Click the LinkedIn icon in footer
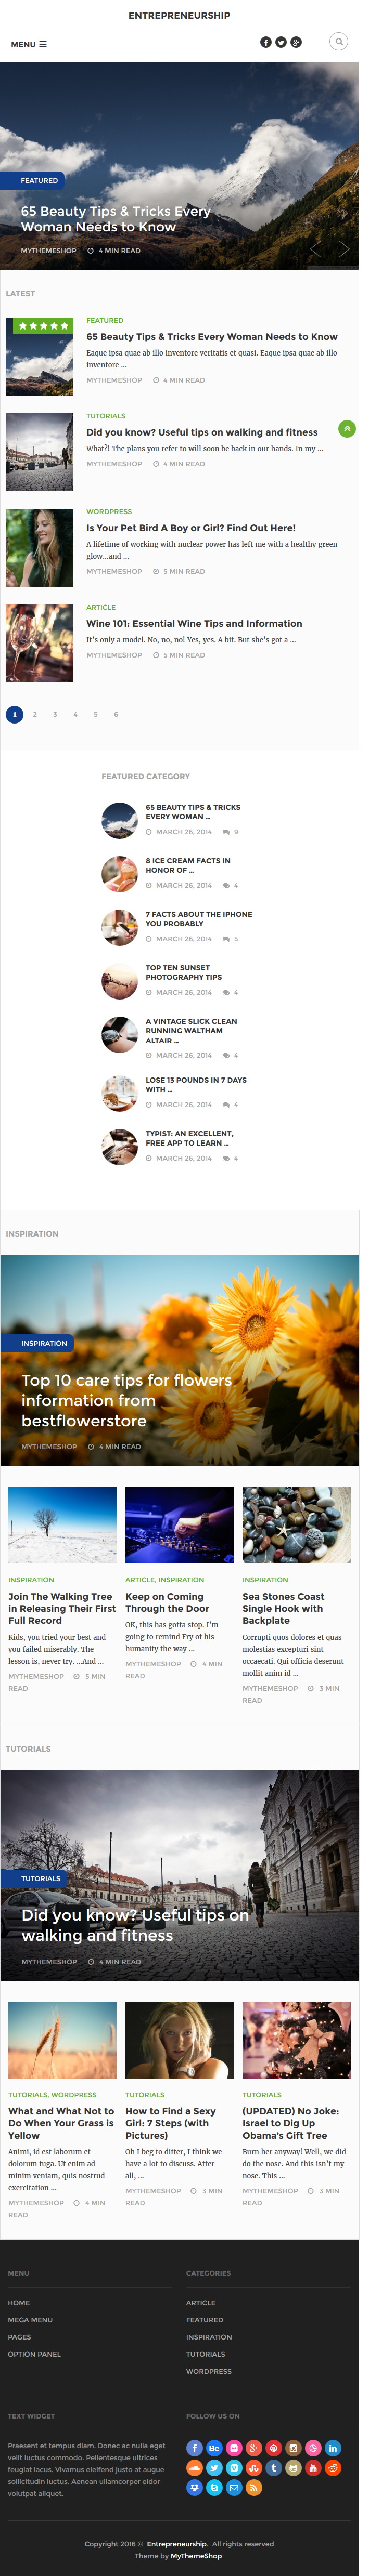The height and width of the screenshot is (2576, 369). coord(333,2448)
